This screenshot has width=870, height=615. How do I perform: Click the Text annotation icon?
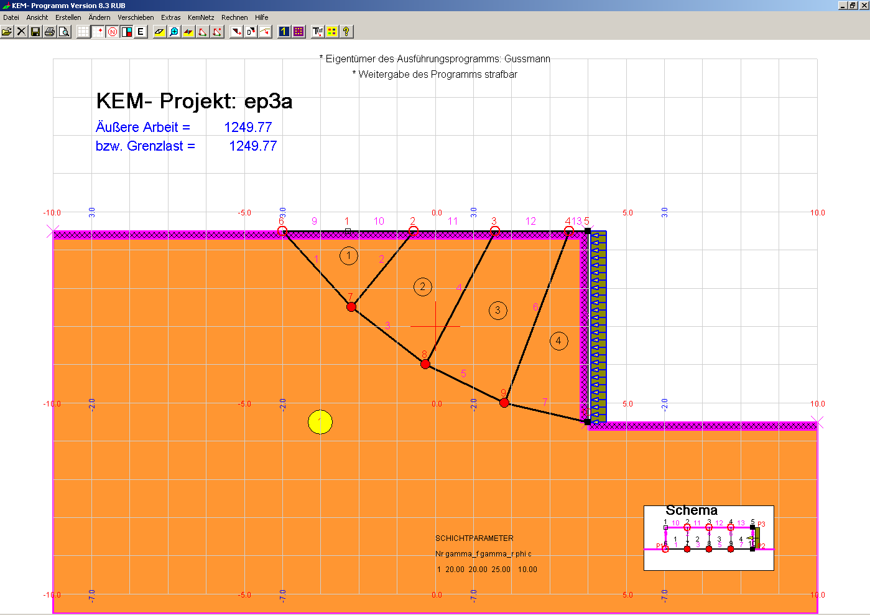(318, 31)
